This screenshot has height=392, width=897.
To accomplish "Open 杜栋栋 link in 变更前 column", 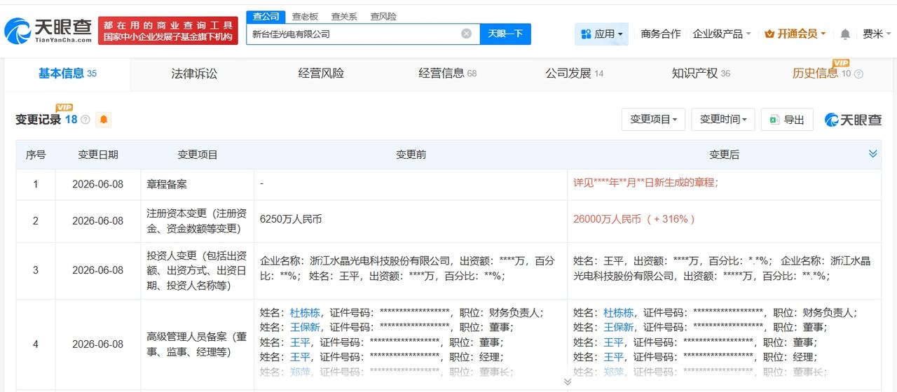I will pos(305,313).
